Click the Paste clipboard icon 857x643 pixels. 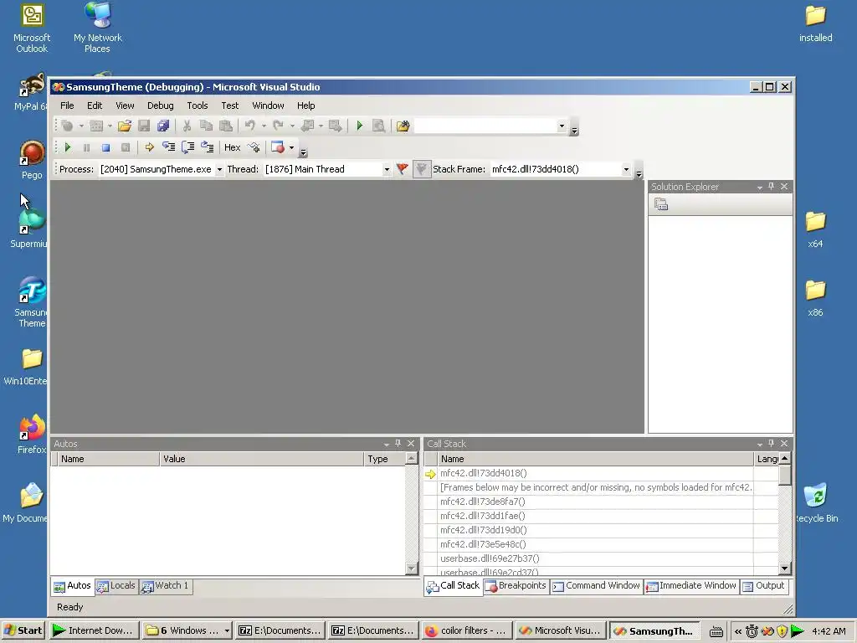pos(226,126)
